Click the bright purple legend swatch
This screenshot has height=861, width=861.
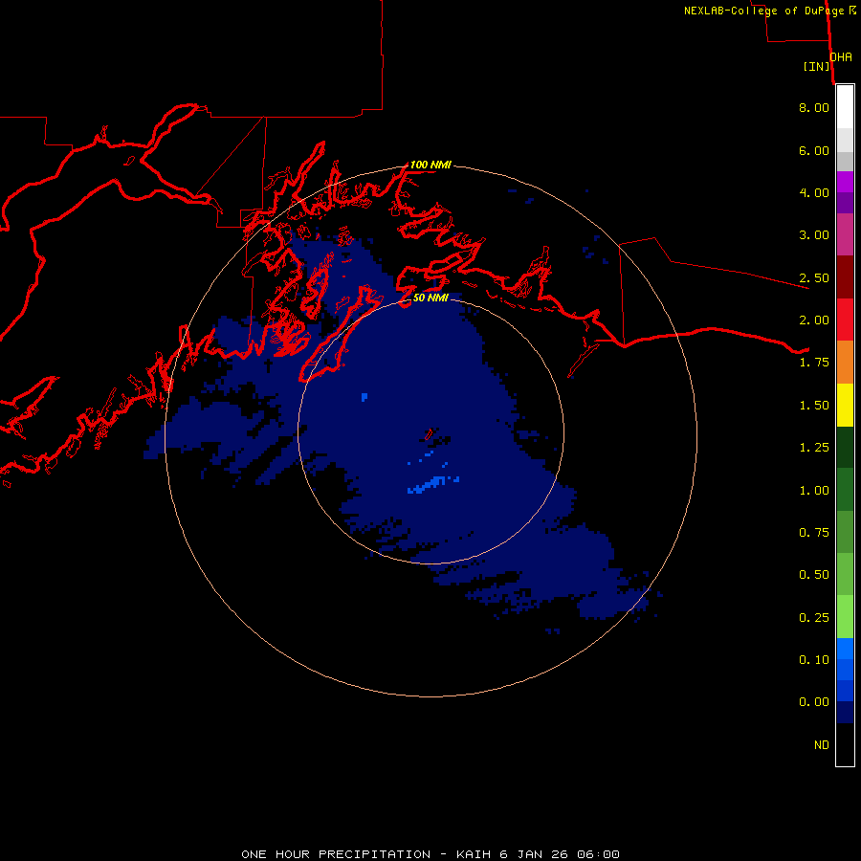[x=845, y=182]
